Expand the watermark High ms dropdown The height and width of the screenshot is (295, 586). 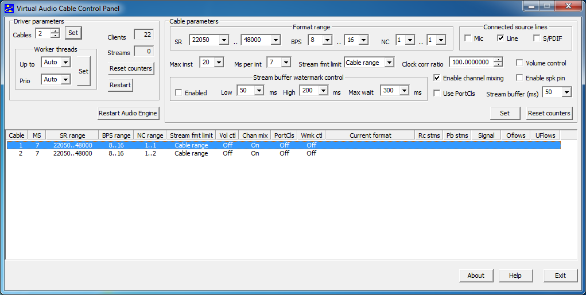[323, 90]
